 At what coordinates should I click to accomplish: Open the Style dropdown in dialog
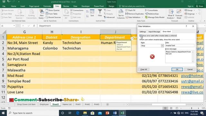click(x=162, y=46)
